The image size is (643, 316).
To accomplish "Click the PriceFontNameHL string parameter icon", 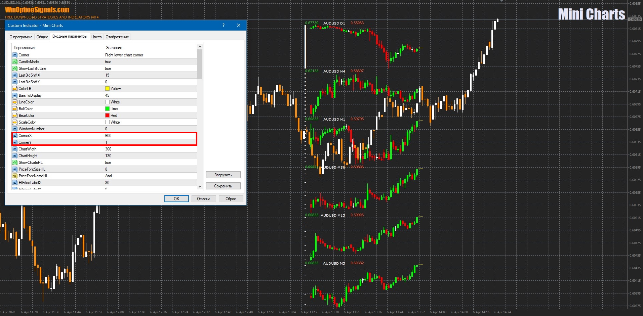I will point(15,176).
